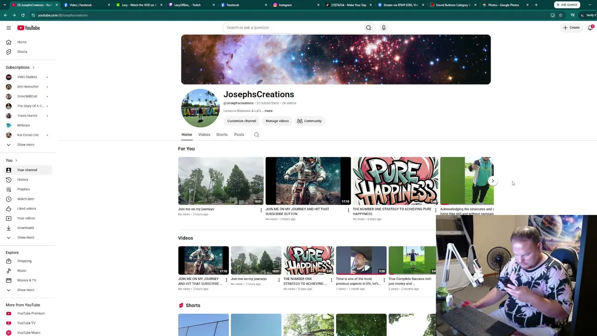Image resolution: width=597 pixels, height=336 pixels.
Task: Open a new browser tab
Action: click(536, 5)
